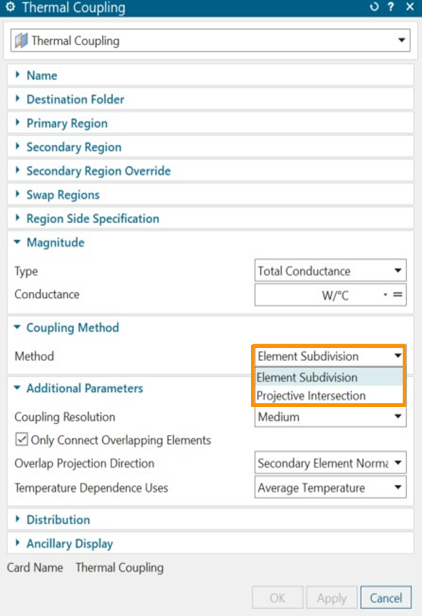
Task: Click the Thermal Coupling type icon
Action: [21, 41]
